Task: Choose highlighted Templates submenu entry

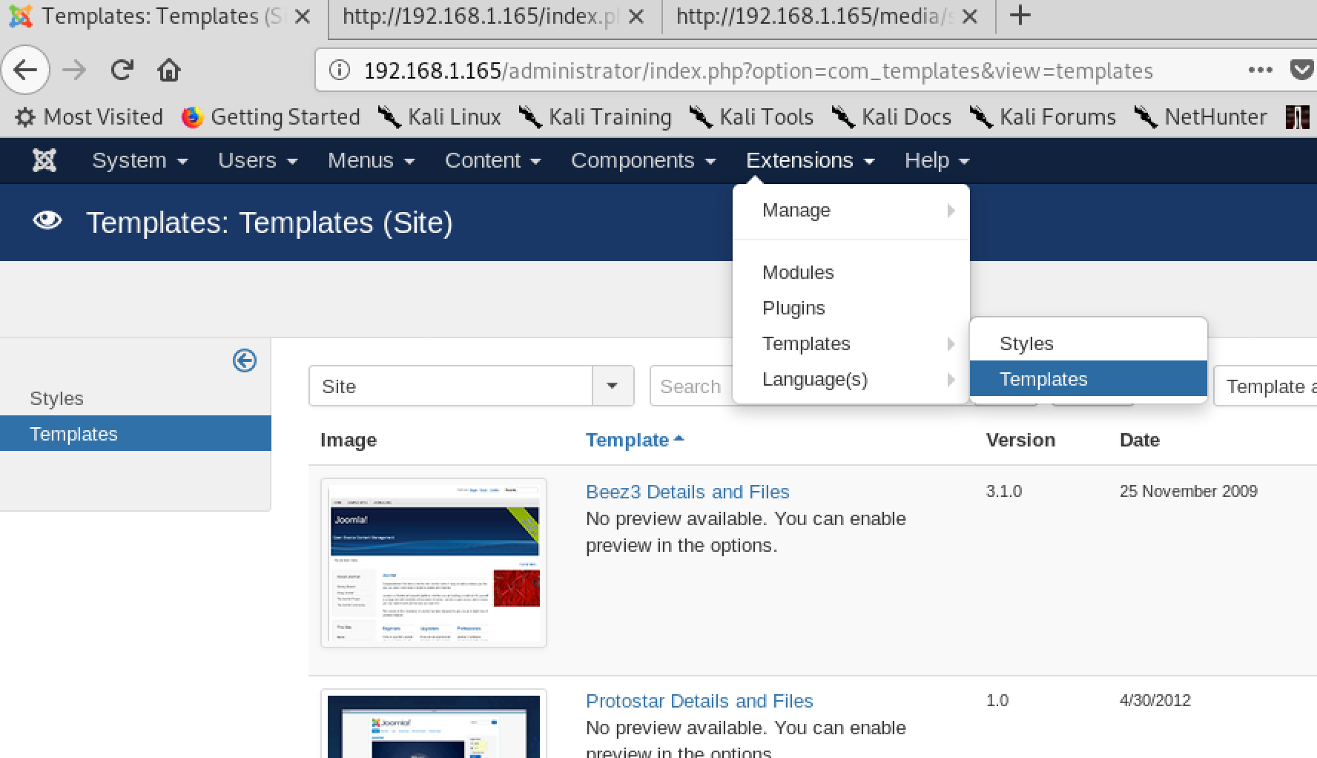Action: click(x=1089, y=379)
